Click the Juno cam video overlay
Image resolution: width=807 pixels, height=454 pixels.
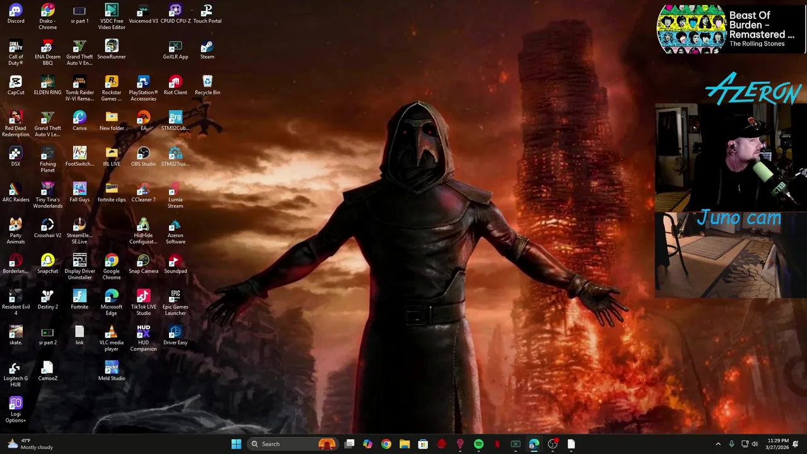pos(731,254)
